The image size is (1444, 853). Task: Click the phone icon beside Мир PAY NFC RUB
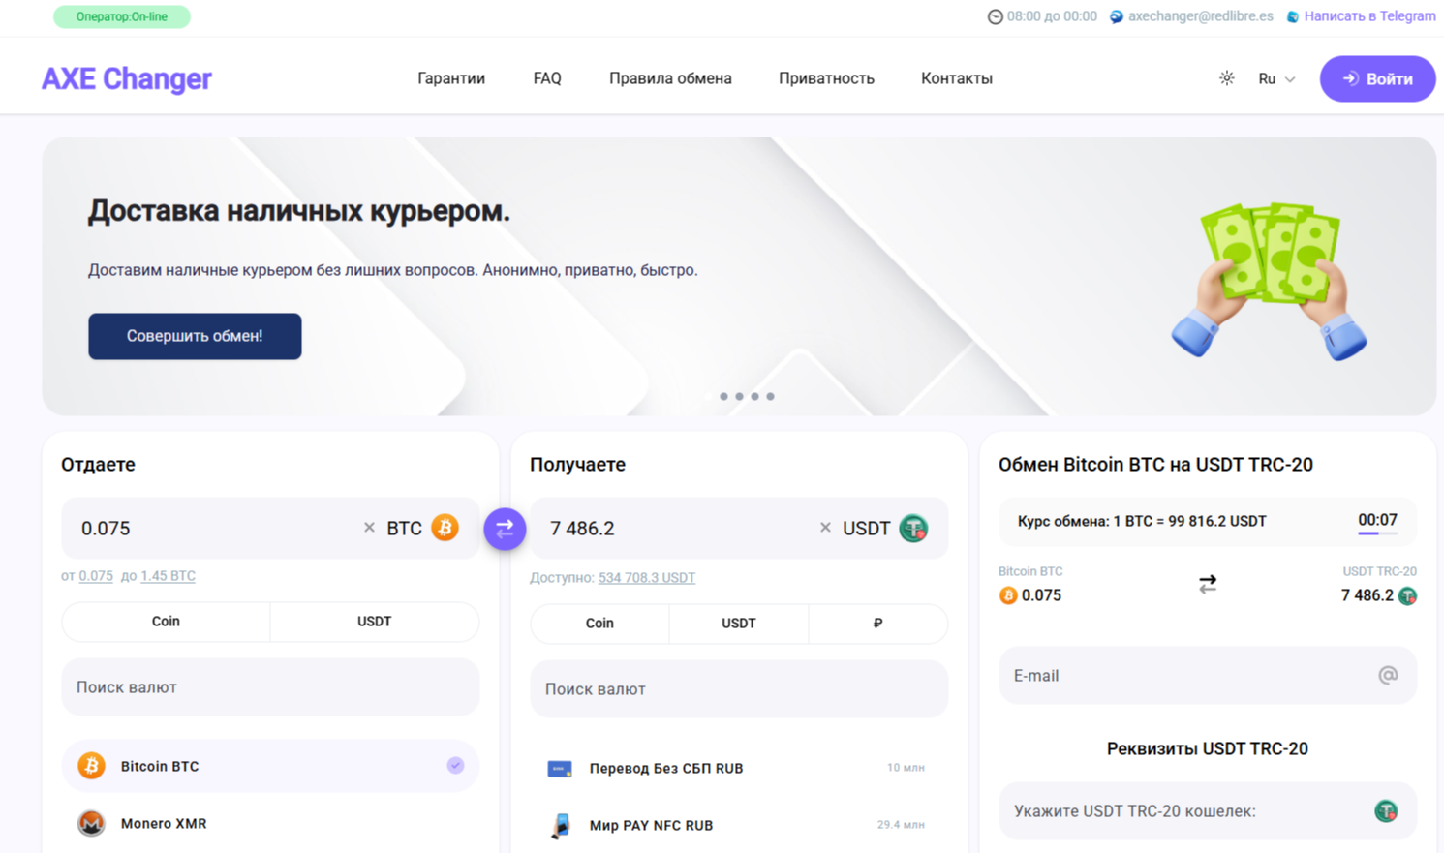[560, 826]
